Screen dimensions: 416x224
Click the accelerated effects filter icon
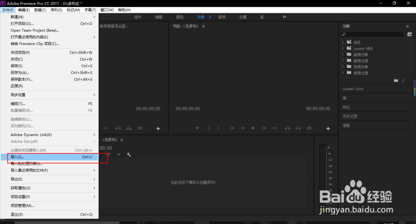(x=410, y=34)
